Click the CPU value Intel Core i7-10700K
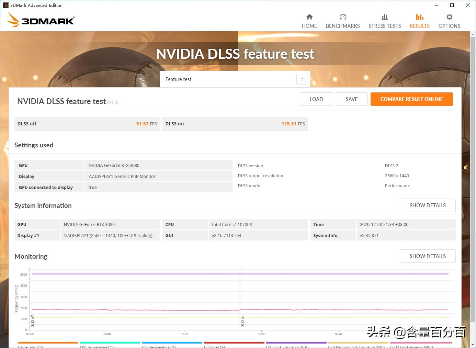 tap(232, 224)
